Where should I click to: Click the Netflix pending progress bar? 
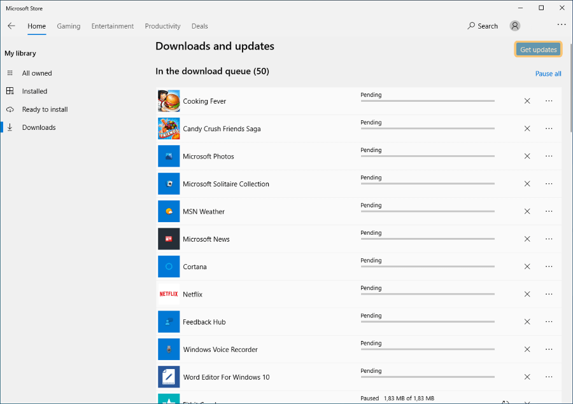click(428, 294)
